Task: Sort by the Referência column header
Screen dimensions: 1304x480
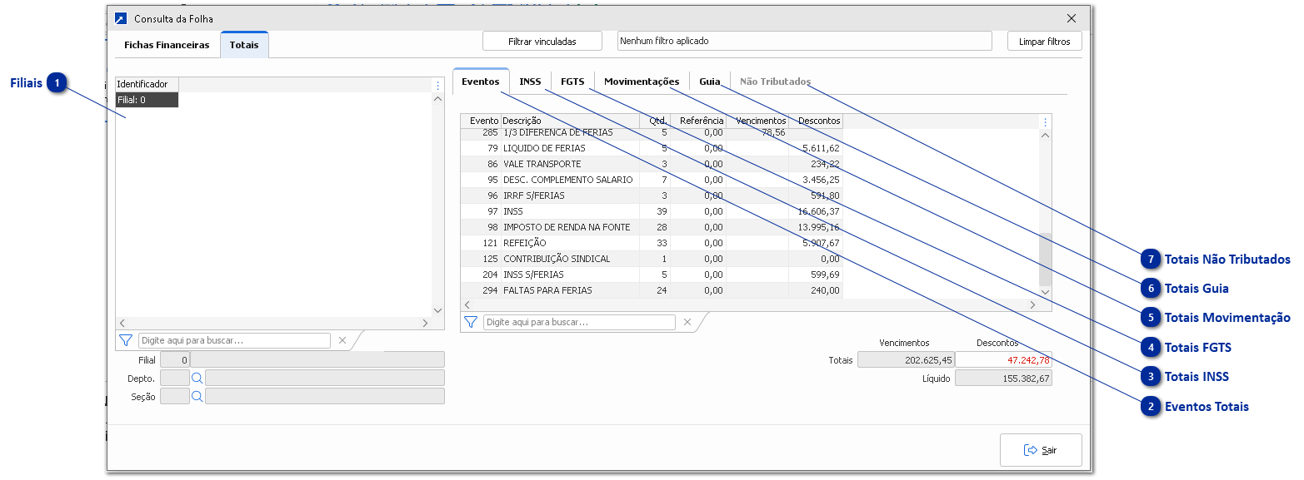Action: [x=697, y=121]
